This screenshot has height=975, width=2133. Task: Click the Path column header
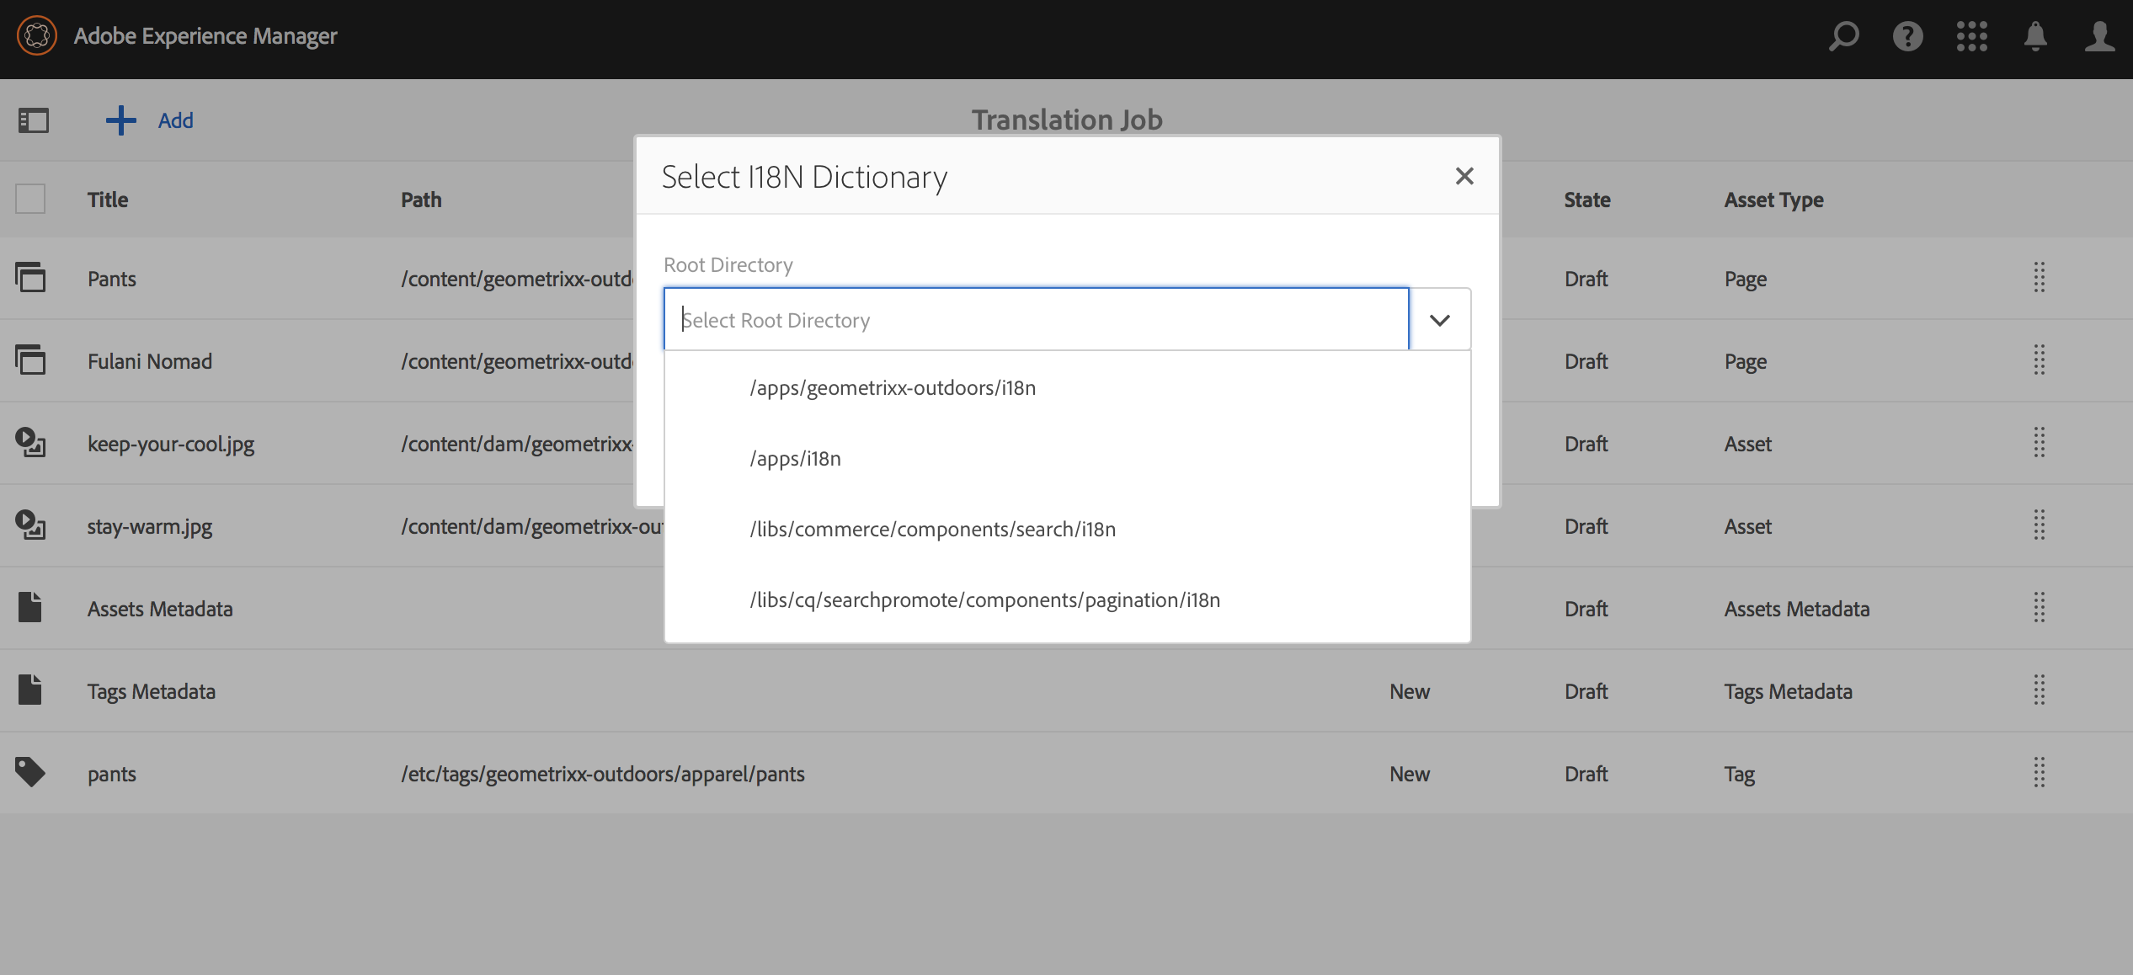click(421, 200)
